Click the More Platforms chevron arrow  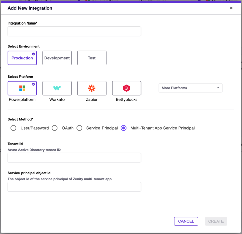218,88
